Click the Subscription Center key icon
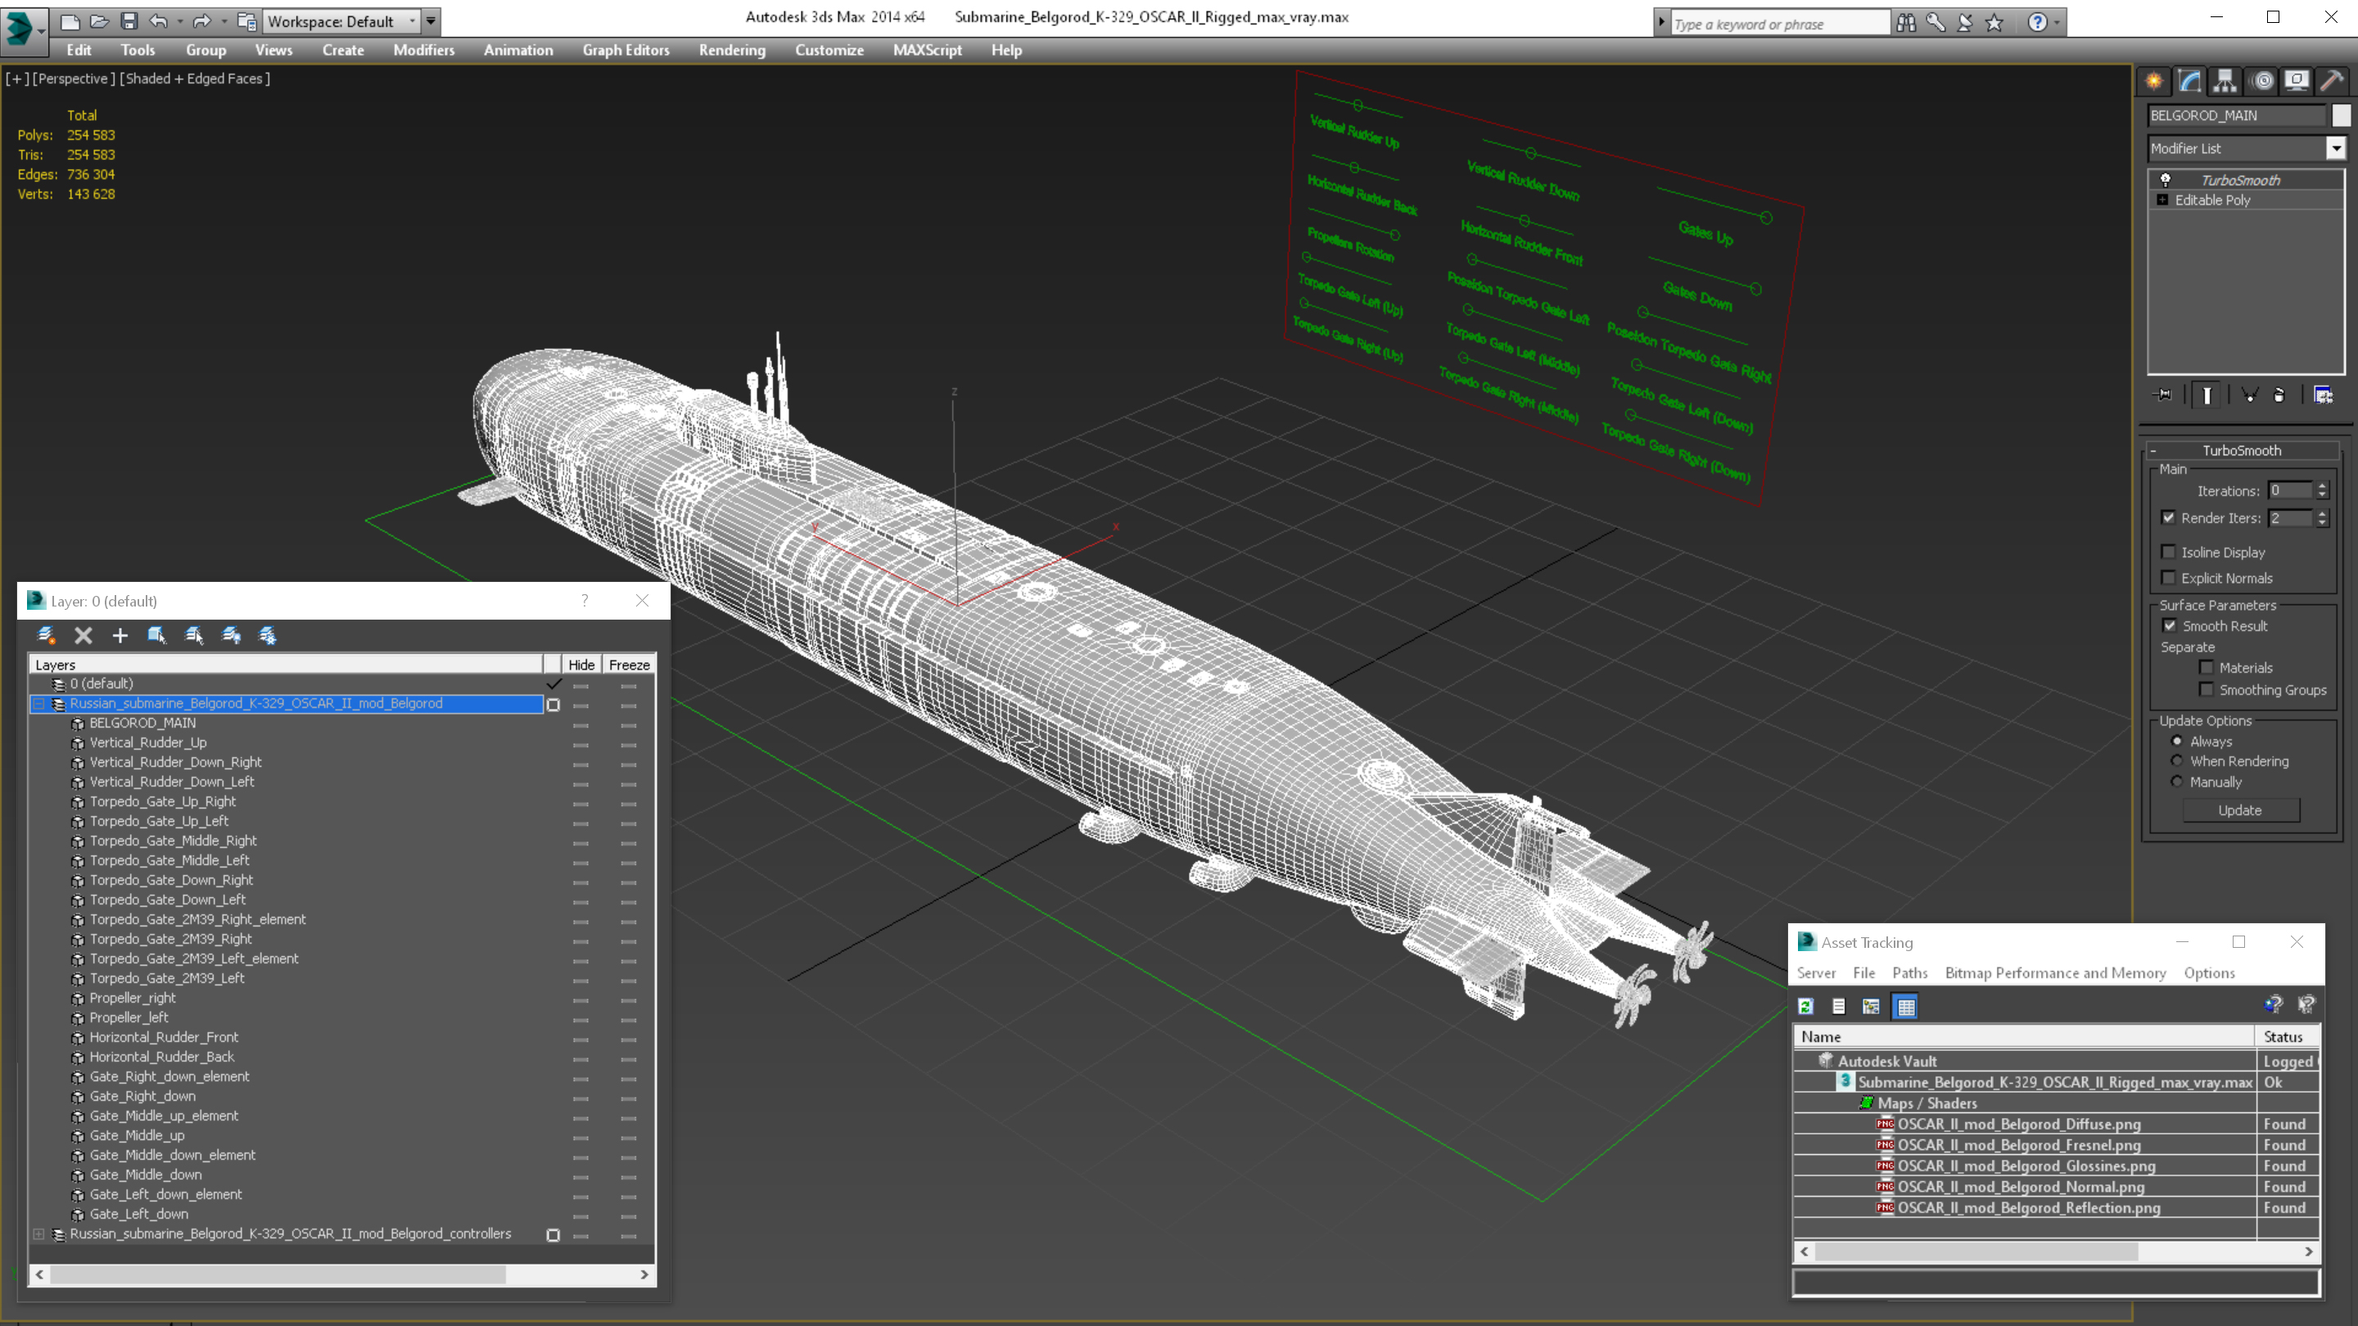 (1936, 22)
